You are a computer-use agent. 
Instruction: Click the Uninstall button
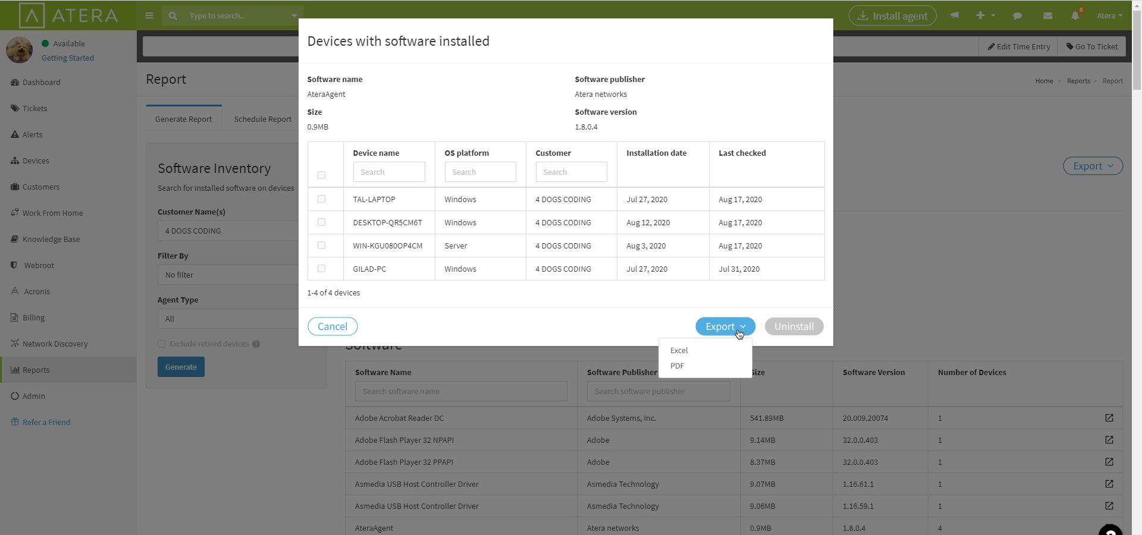pyautogui.click(x=794, y=326)
